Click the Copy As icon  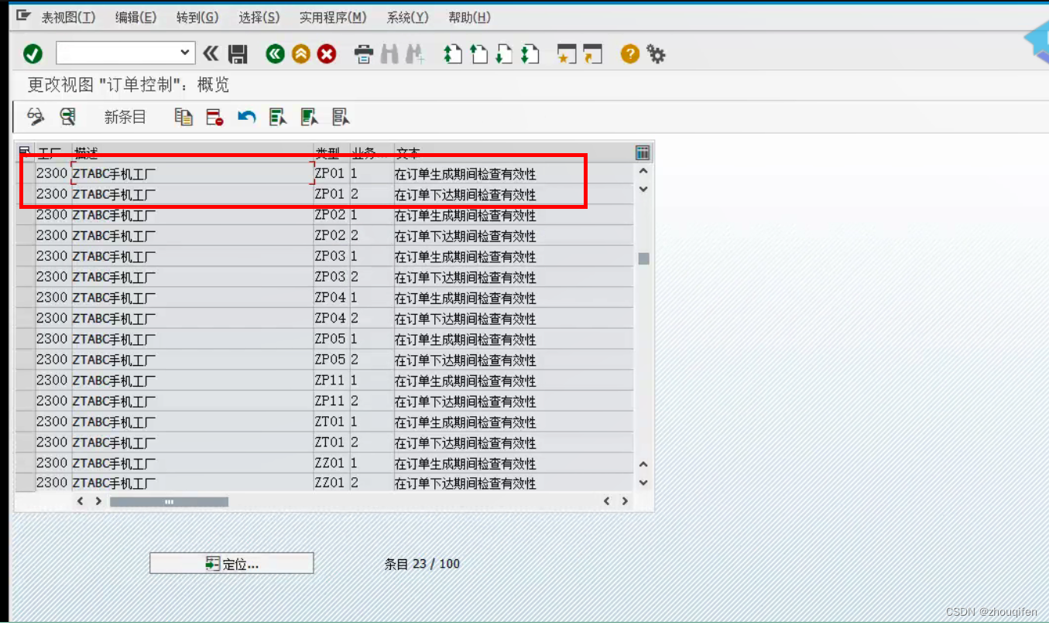tap(183, 117)
